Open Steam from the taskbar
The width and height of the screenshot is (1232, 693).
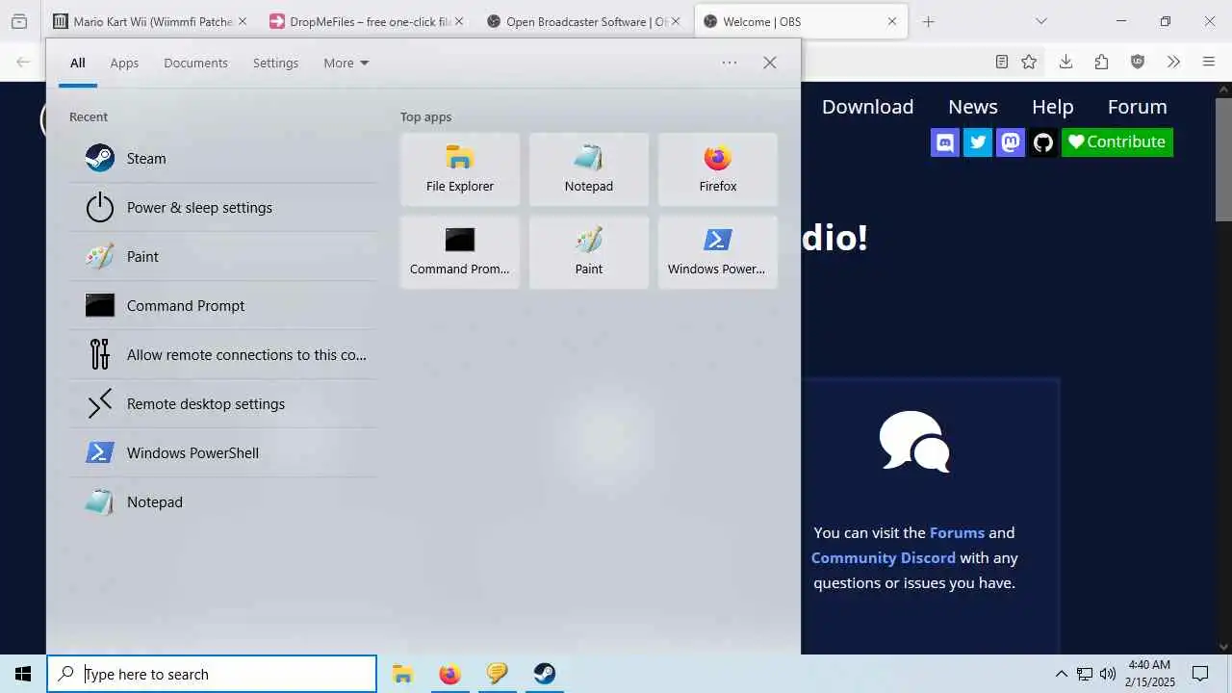click(x=544, y=674)
